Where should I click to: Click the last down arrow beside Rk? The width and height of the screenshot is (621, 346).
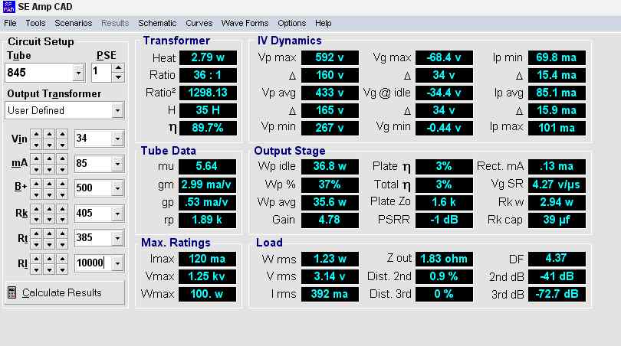[62, 219]
